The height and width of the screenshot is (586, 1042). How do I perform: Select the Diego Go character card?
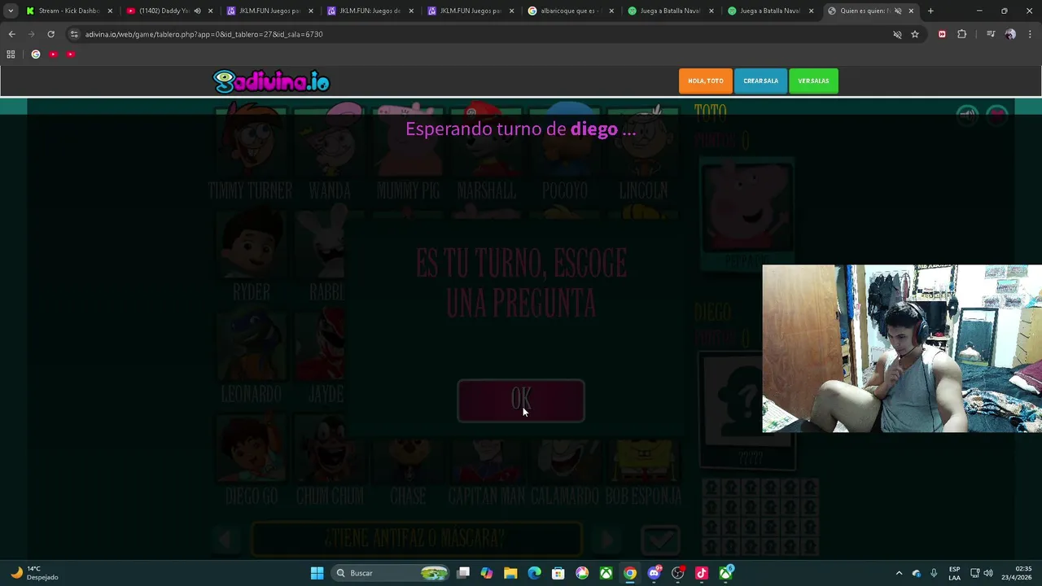[x=252, y=461]
